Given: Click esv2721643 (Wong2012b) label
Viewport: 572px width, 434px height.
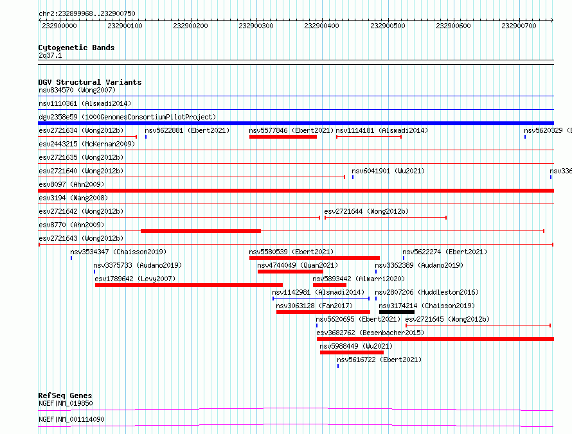Looking at the screenshot, I should pos(81,238).
